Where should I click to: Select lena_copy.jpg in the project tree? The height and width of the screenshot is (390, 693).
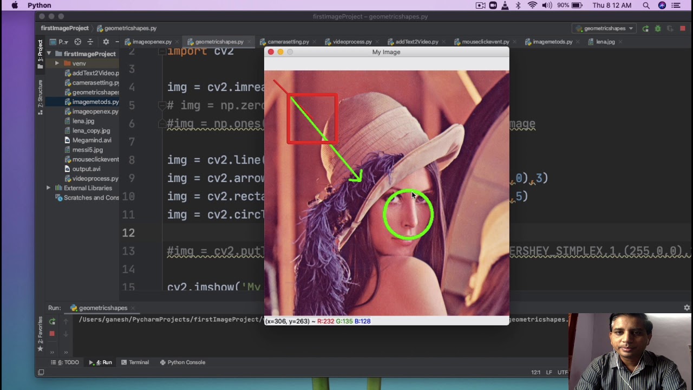(87, 131)
